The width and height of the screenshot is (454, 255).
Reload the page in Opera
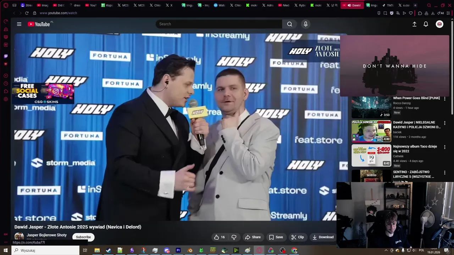(27, 13)
